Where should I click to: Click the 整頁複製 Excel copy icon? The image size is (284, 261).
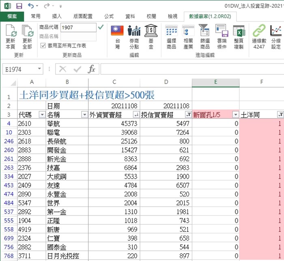pyautogui.click(x=239, y=30)
